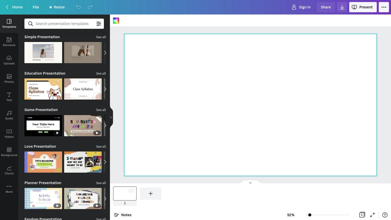Select the cat Class Syllabus template
Screen dimensions: 391x220
coord(43,89)
